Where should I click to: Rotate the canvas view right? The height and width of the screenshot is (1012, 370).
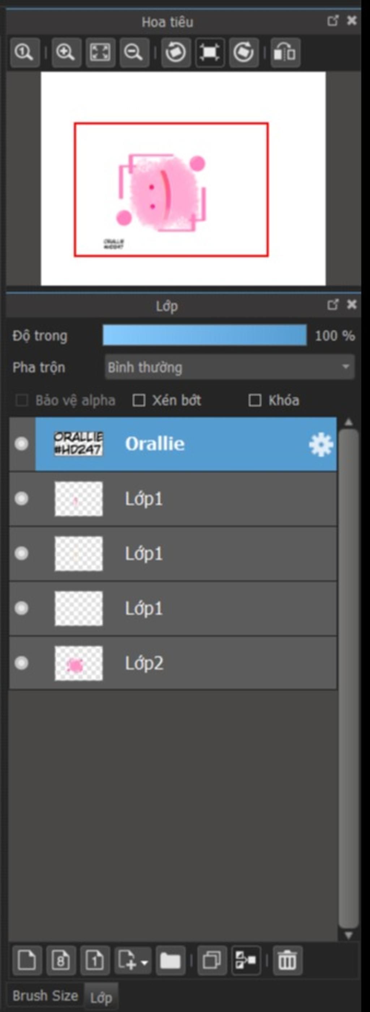(244, 52)
